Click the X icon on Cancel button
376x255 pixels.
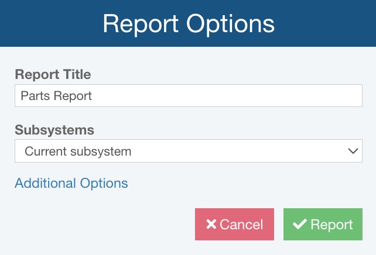(210, 225)
